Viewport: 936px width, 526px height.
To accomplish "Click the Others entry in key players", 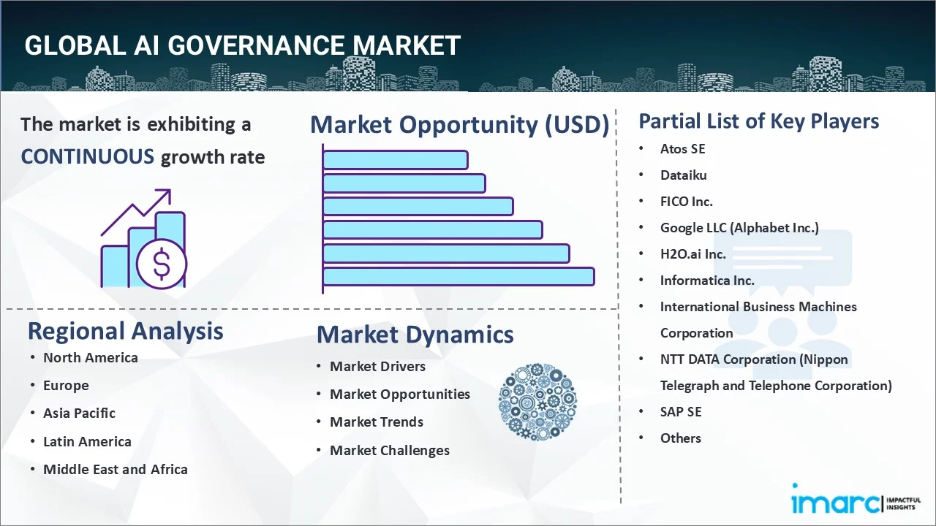I will [680, 438].
